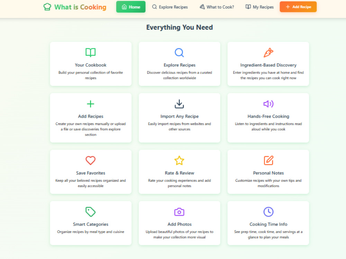Click text 'Easily import recipes from websites'

click(x=176, y=124)
